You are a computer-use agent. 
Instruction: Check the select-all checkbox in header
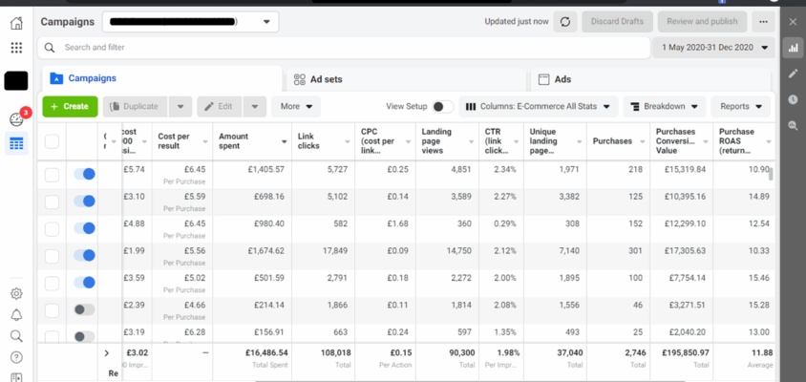click(x=52, y=141)
